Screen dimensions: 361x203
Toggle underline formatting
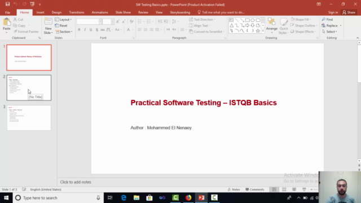pos(91,29)
